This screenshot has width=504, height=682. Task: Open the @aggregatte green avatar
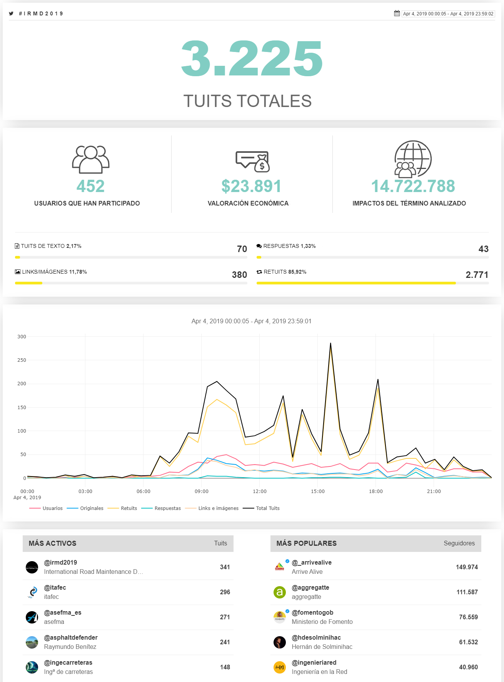280,592
